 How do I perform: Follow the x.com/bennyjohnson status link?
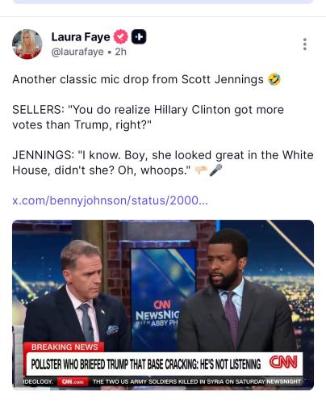tap(111, 200)
